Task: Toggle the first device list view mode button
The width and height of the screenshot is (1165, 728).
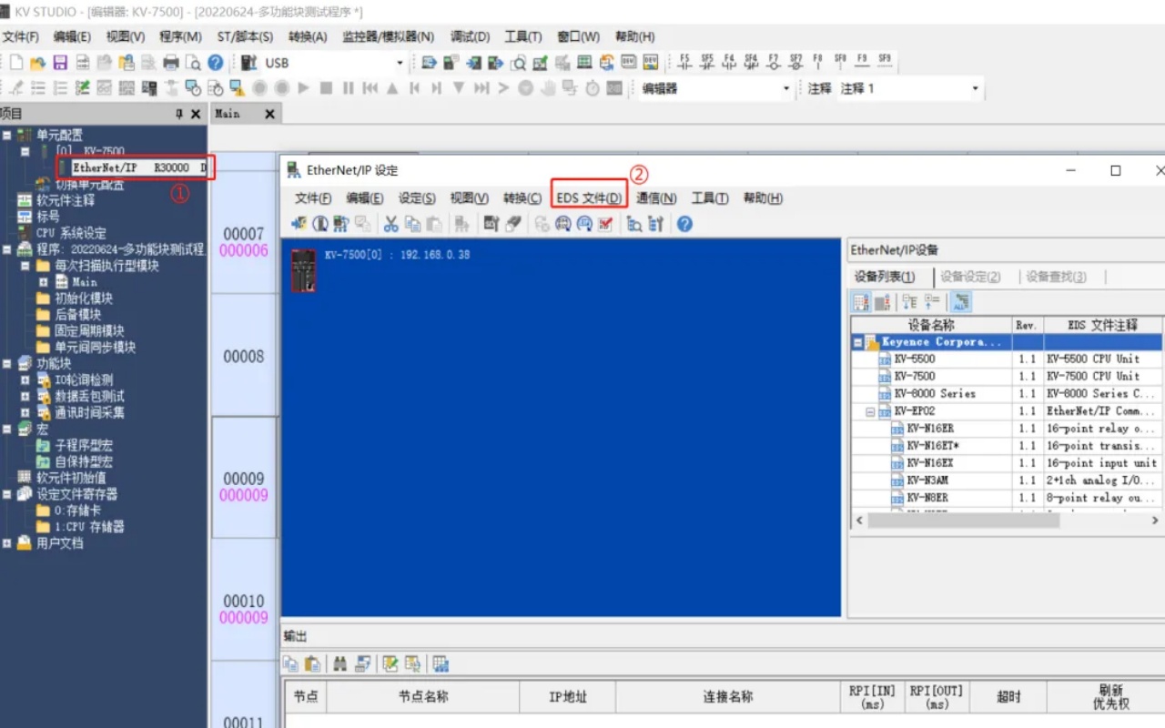Action: coord(860,302)
